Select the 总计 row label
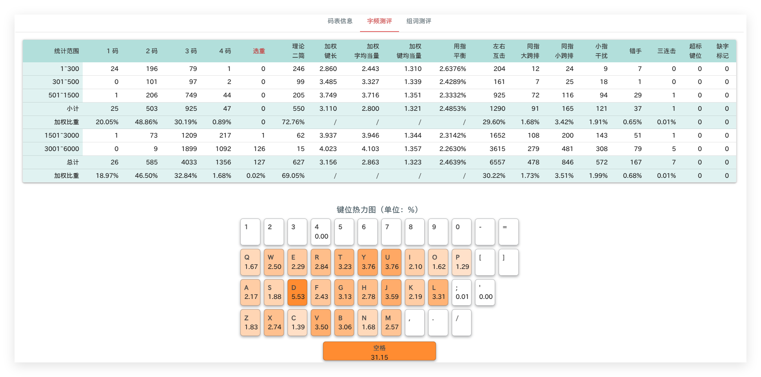Image resolution: width=761 pixels, height=377 pixels. pyautogui.click(x=73, y=162)
